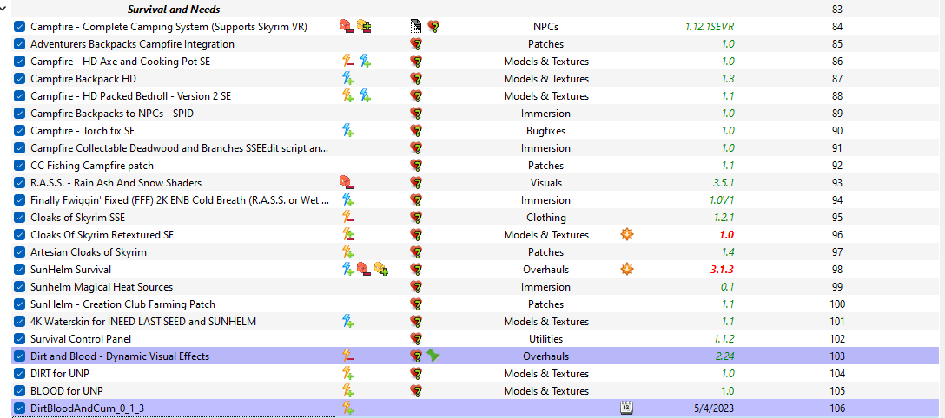Click version 2.24 of Dirt and Blood

point(724,356)
